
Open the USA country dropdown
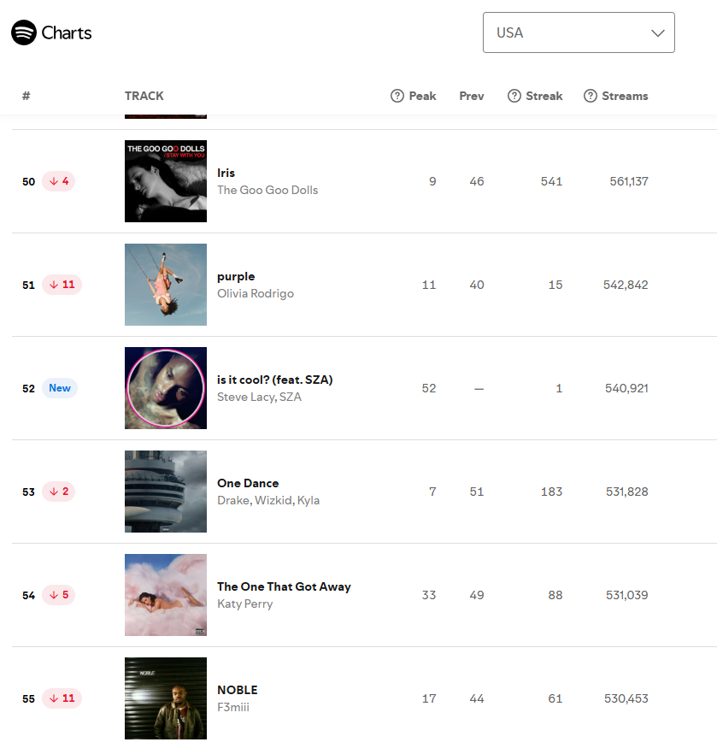579,32
